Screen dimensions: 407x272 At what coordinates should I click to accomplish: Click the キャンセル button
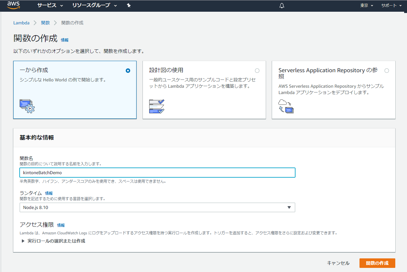click(x=338, y=263)
